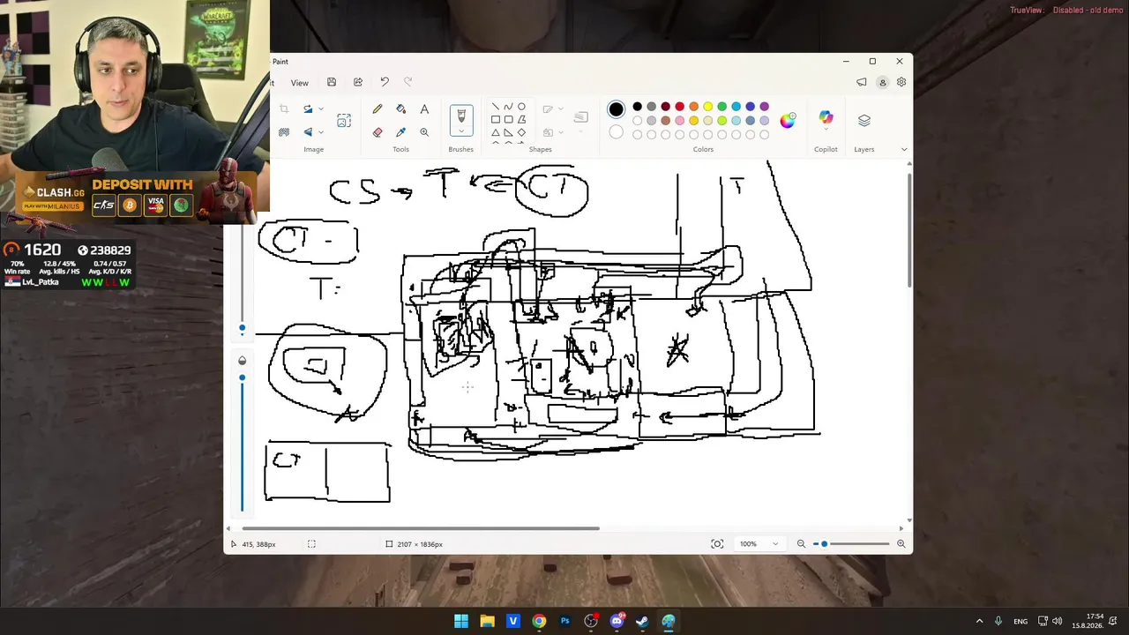Activate the Color 2 white swatch
Screen dimensions: 1129x635
coord(616,132)
